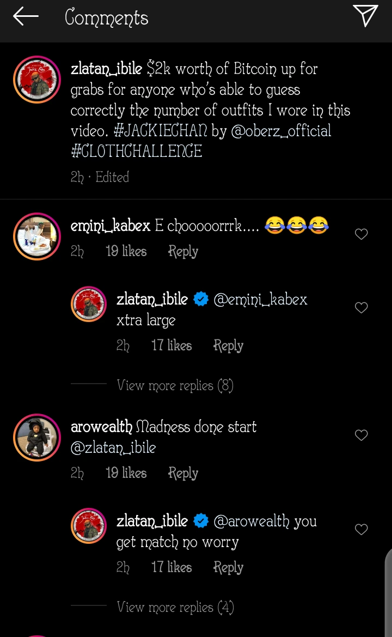
Task: Tap zlatan_ibile avatar beside 'xtra large' reply
Action: point(89,304)
